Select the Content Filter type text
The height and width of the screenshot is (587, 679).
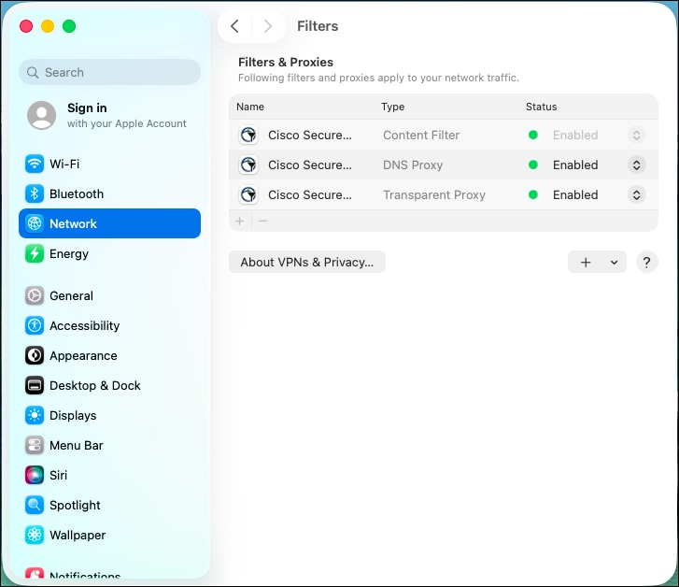[421, 135]
